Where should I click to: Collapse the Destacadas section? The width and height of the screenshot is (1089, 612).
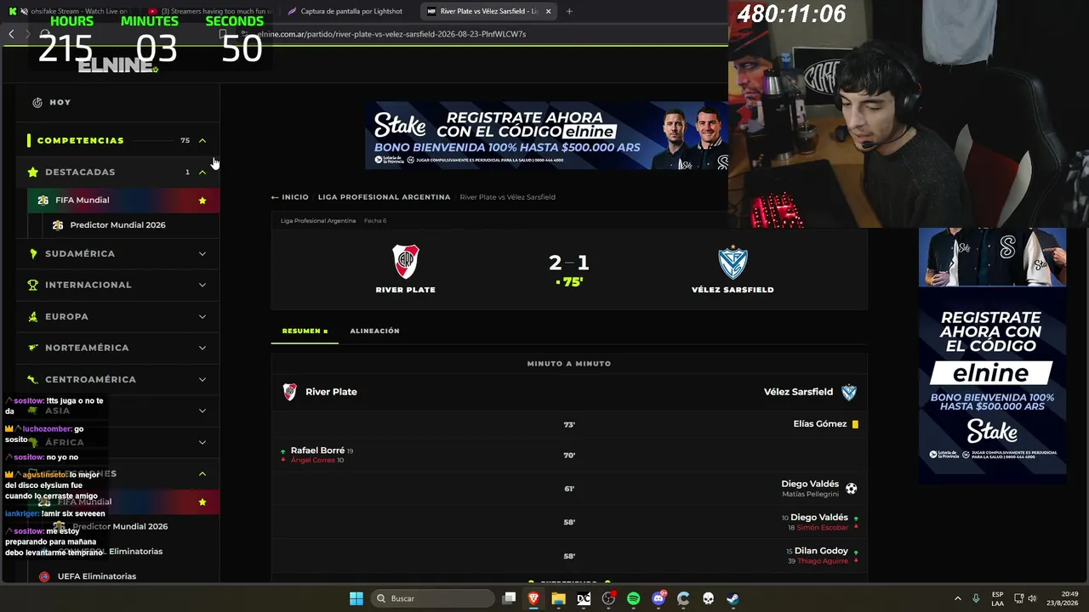pos(202,172)
